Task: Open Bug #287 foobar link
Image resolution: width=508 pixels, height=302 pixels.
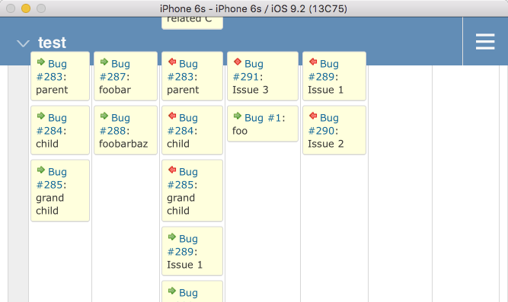Action: (x=115, y=70)
